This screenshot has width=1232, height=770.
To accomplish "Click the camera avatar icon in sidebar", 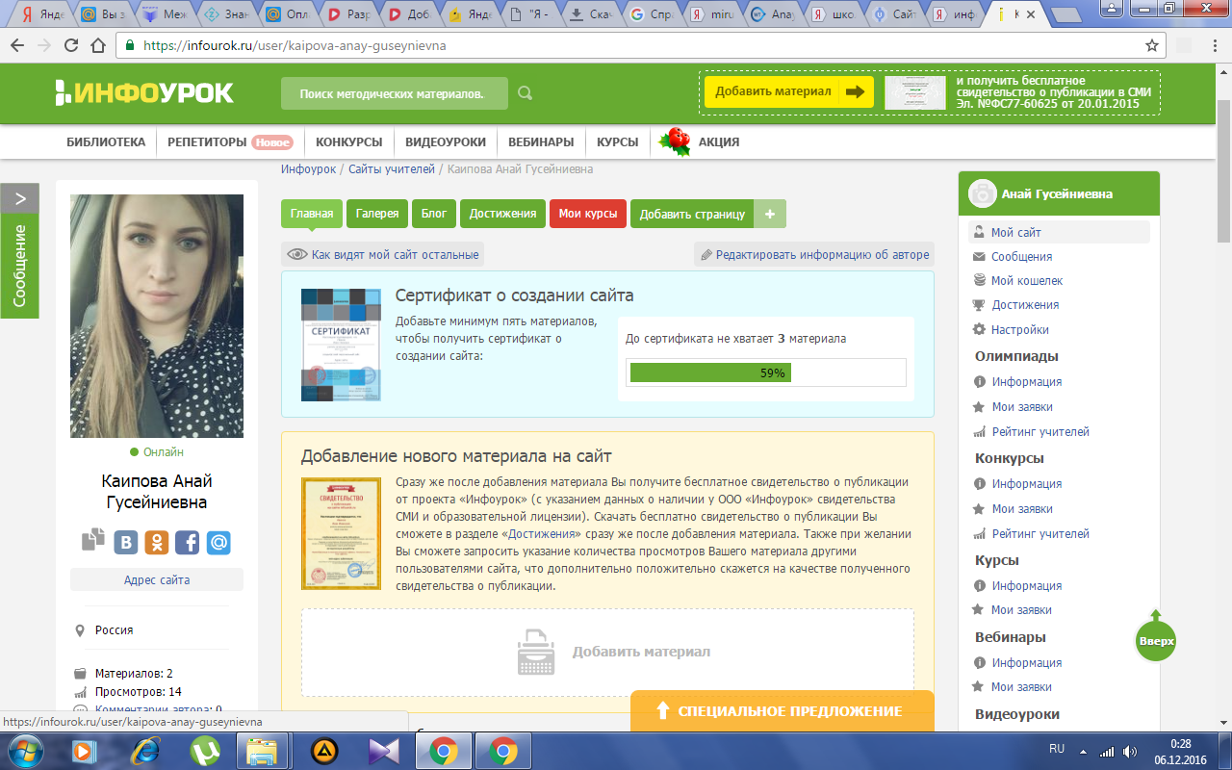I will pos(981,193).
